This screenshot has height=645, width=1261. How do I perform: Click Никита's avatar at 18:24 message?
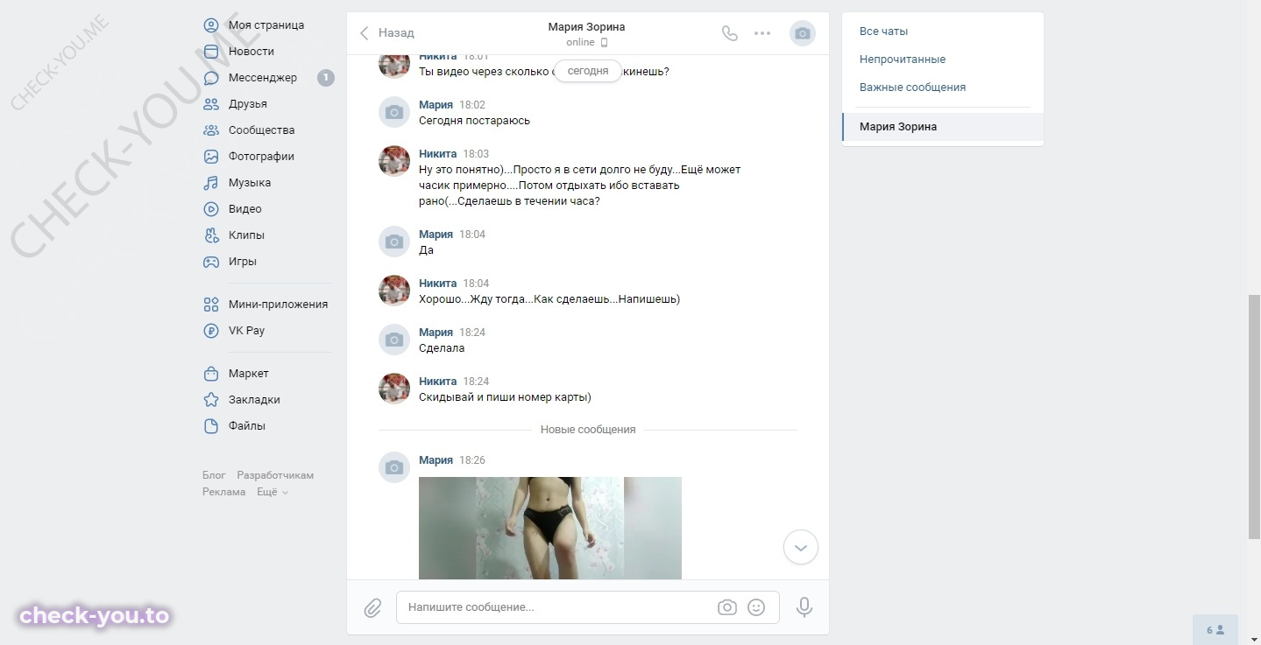coord(394,389)
